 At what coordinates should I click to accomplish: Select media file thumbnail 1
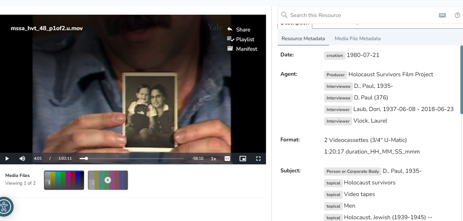(64, 180)
